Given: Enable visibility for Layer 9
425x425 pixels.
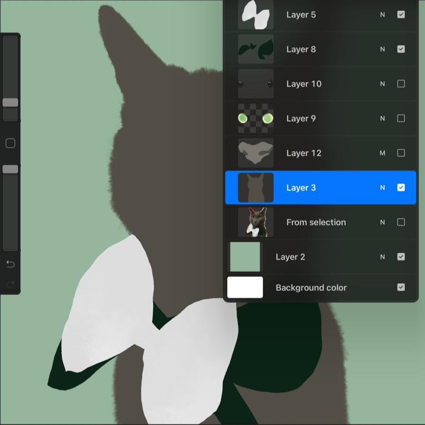Looking at the screenshot, I should pos(401,118).
